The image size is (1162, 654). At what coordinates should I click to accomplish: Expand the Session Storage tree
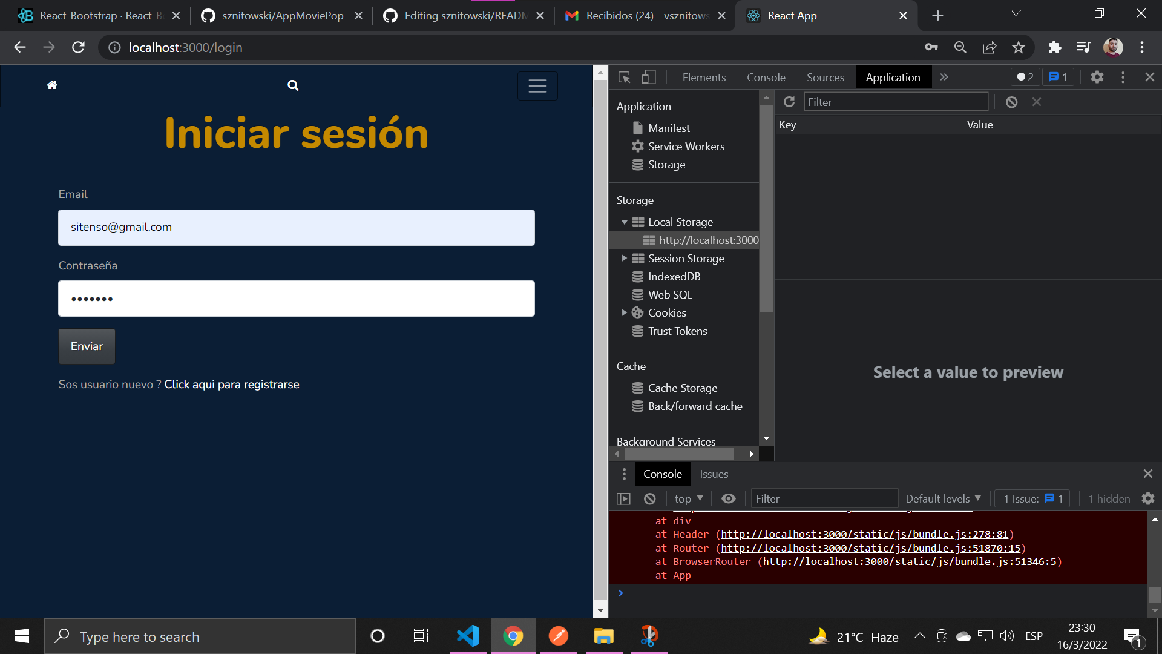coord(624,259)
